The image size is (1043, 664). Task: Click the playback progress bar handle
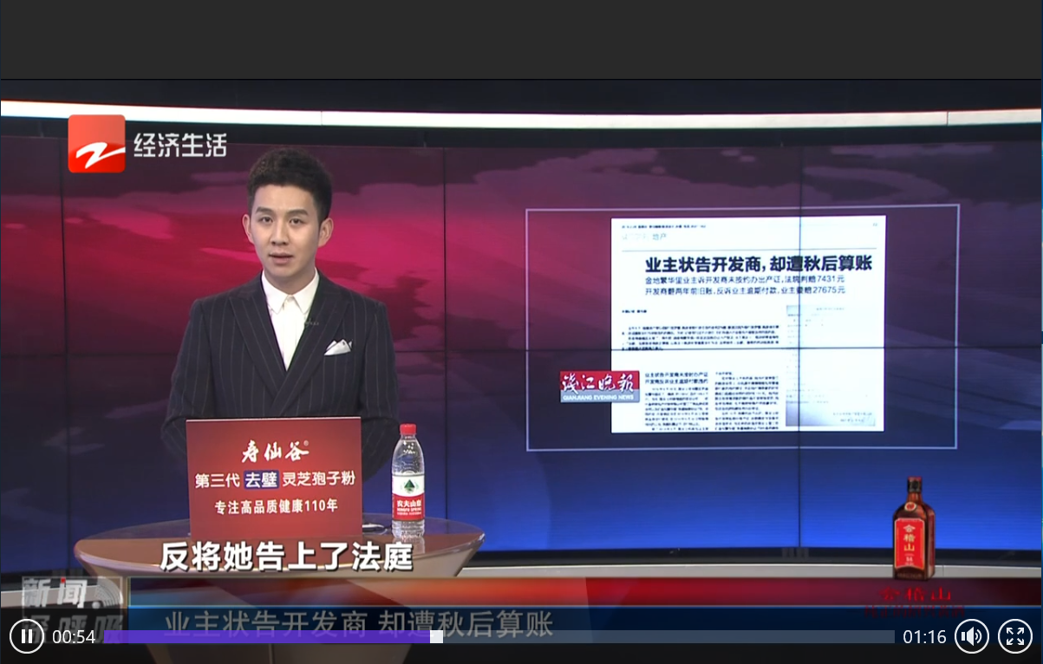(x=437, y=637)
